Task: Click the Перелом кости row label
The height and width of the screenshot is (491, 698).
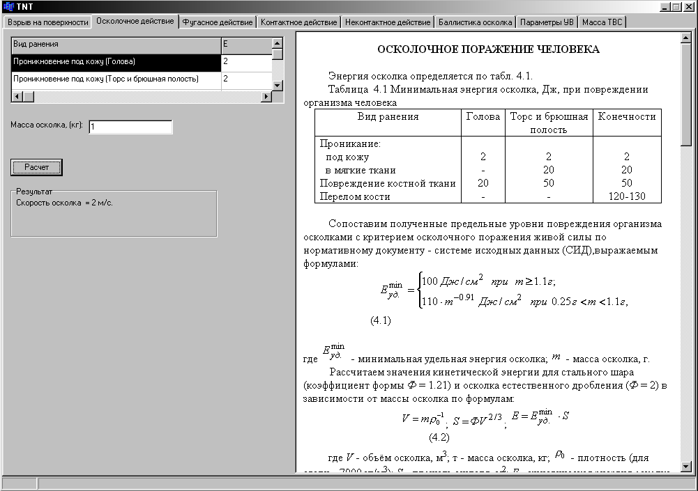Action: (x=355, y=196)
